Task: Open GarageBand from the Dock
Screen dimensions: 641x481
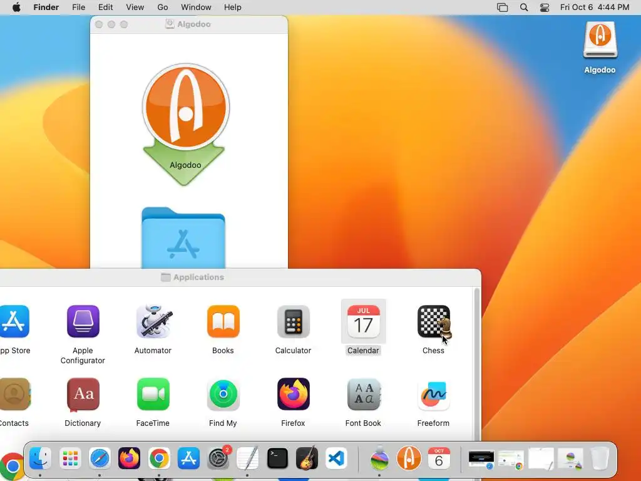Action: click(307, 458)
